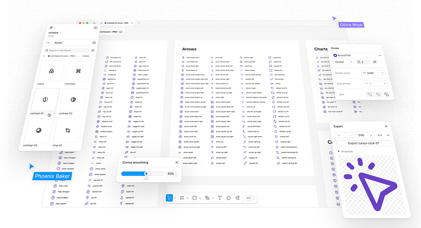
Task: Select the Untitled UI Icons – PRO tab
Action: click(116, 23)
